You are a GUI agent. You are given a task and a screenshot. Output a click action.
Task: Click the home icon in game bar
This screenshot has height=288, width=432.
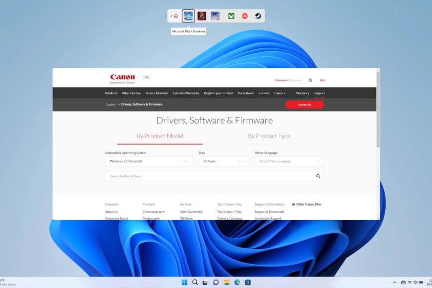point(176,16)
